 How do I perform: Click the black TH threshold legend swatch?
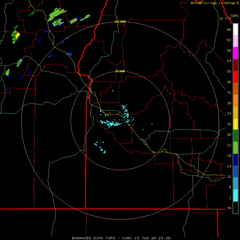235,207
